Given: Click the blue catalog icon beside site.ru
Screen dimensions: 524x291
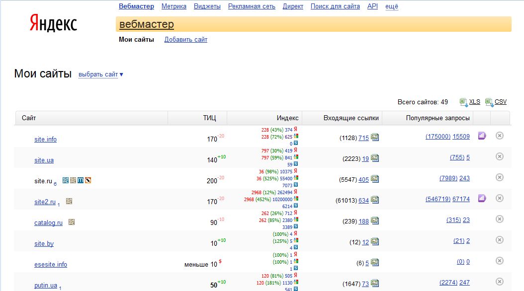Looking at the screenshot, I should [66, 180].
